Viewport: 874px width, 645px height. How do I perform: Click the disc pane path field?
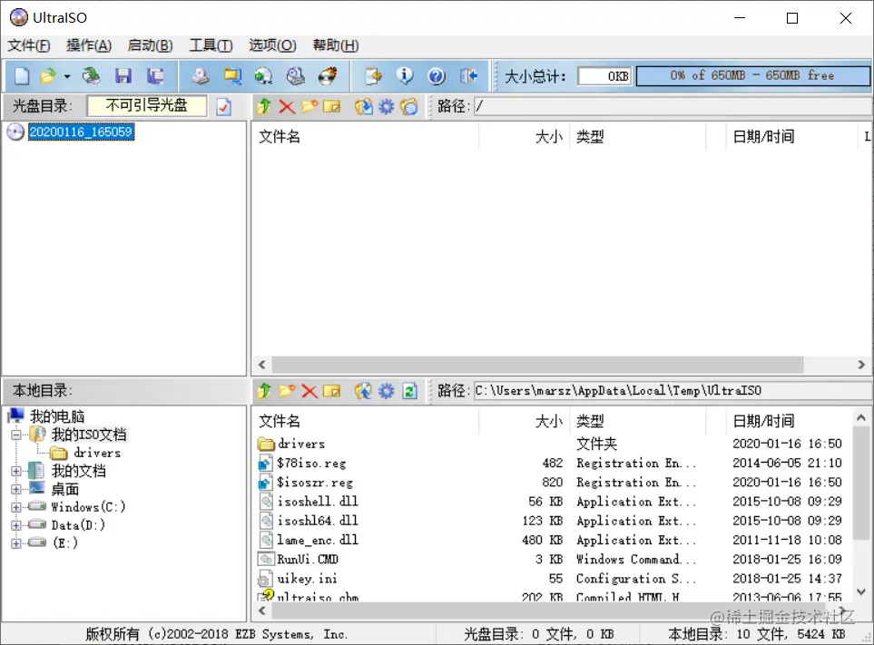[673, 106]
